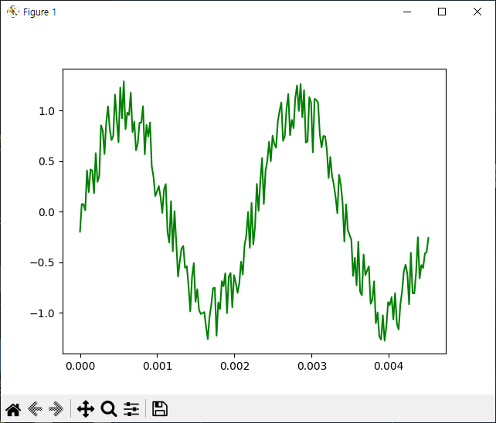Click the Figure 1 window title
496x423 pixels.
[39, 12]
